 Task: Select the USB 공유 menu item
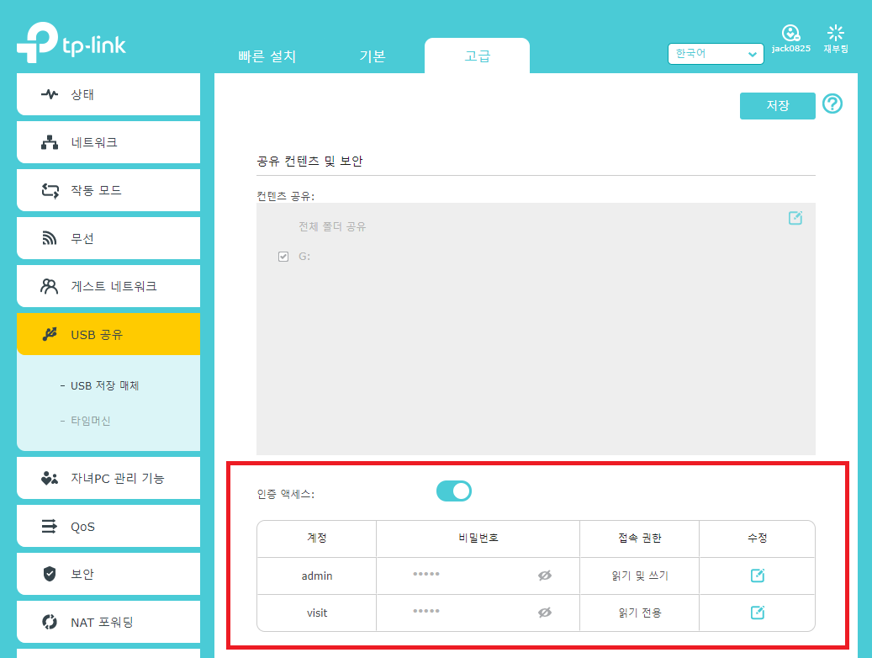point(108,334)
